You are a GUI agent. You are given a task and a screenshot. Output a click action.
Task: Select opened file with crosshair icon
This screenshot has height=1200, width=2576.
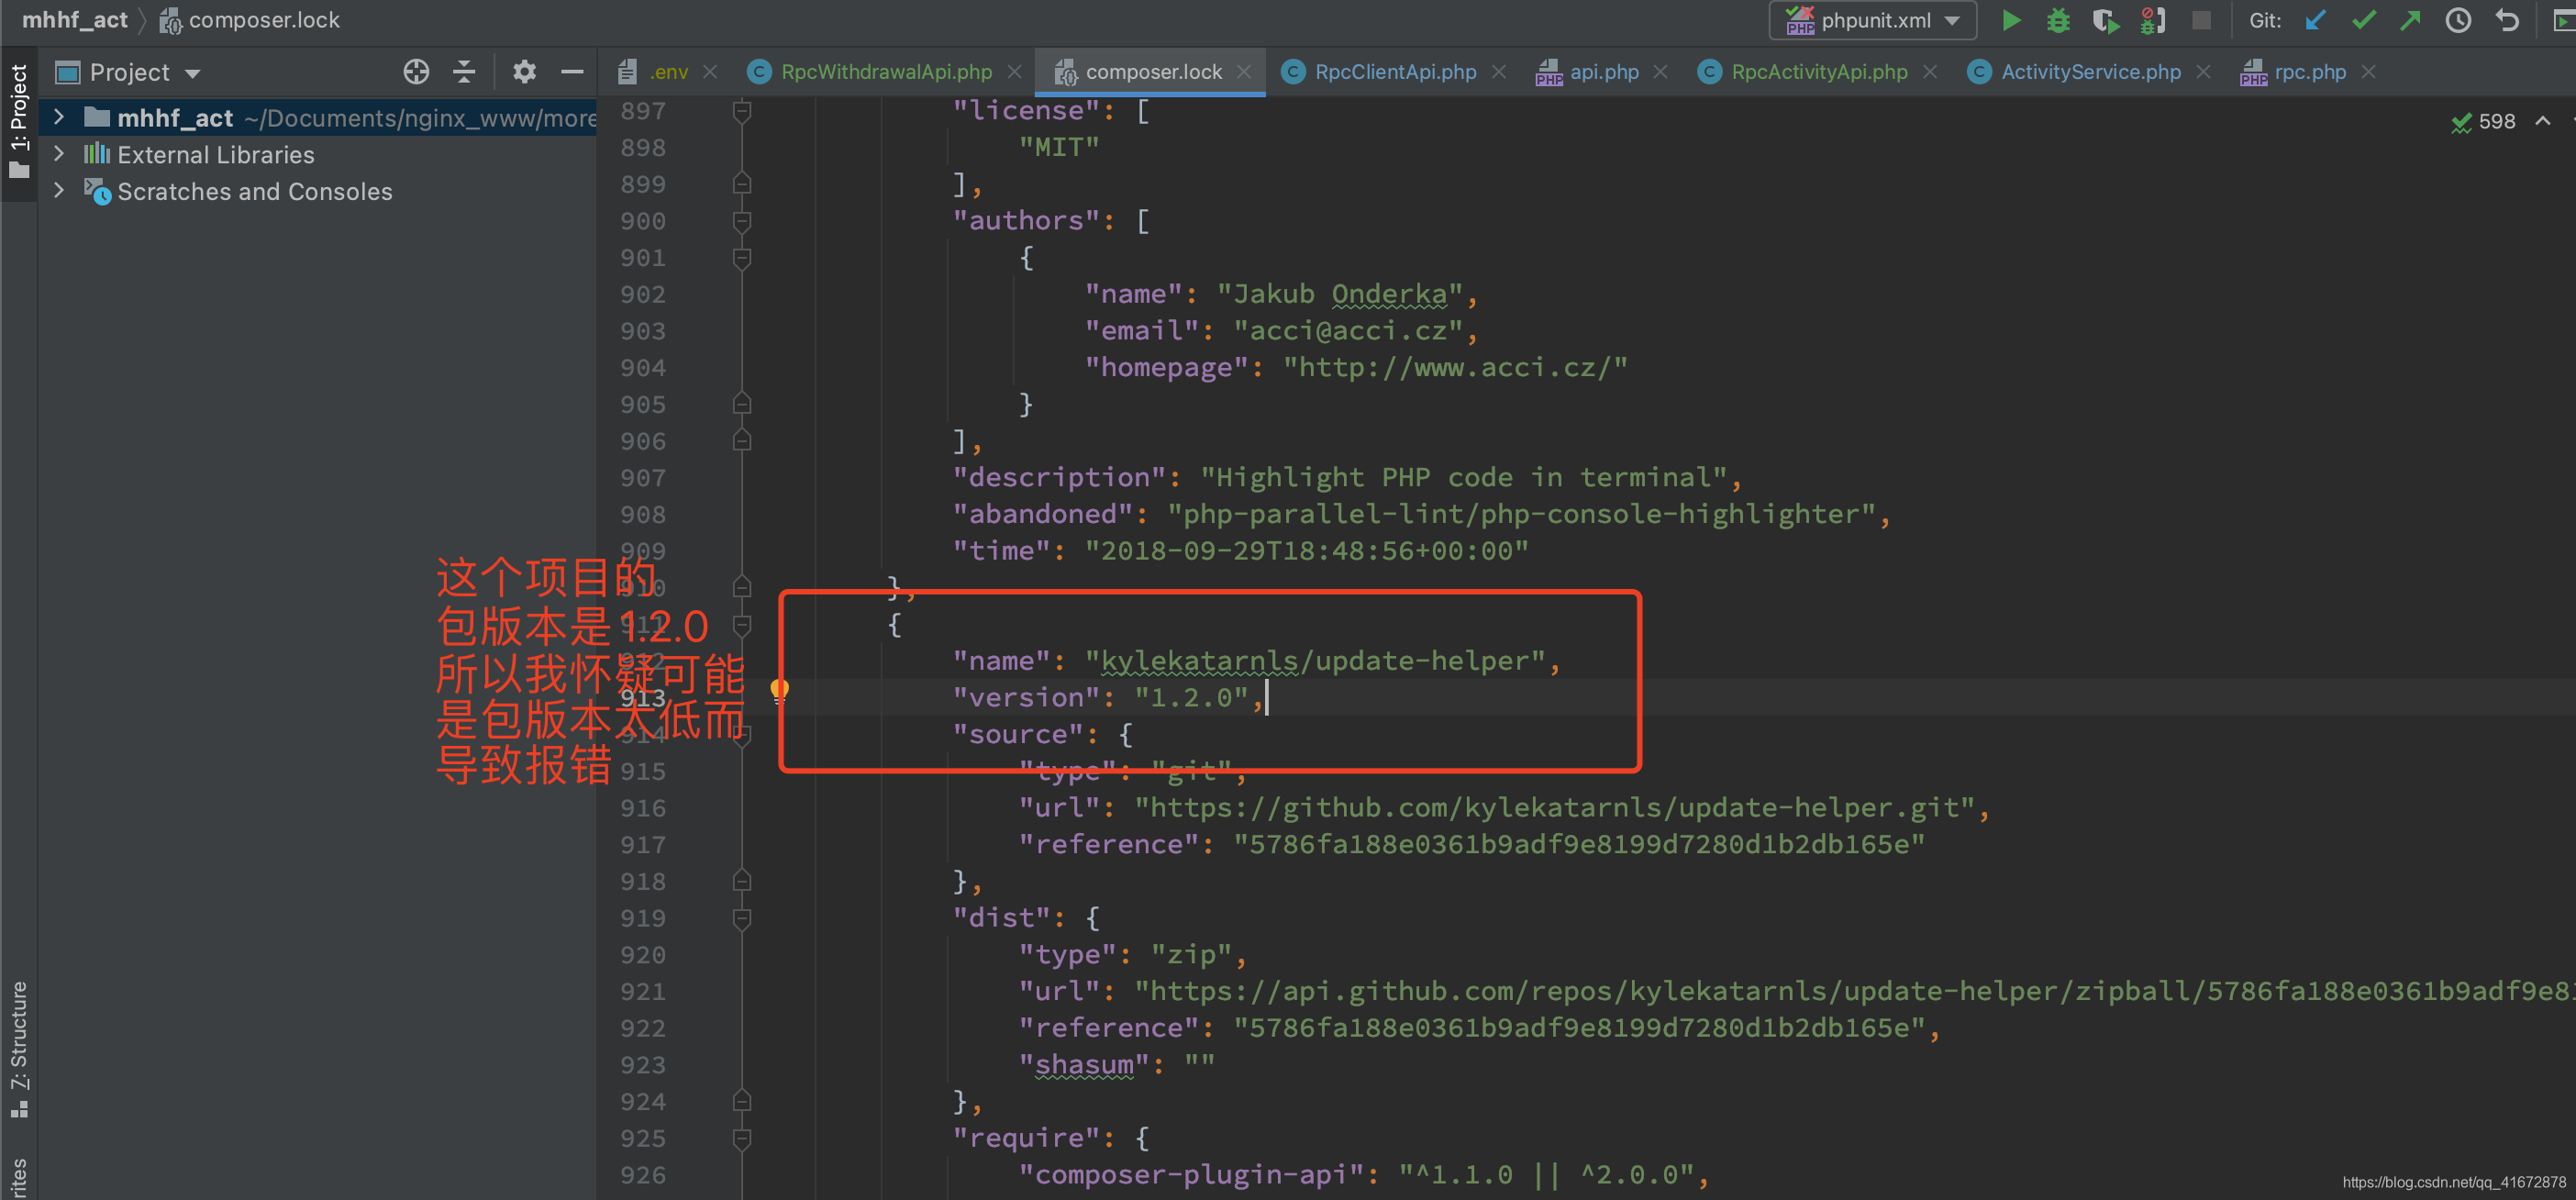[x=416, y=71]
